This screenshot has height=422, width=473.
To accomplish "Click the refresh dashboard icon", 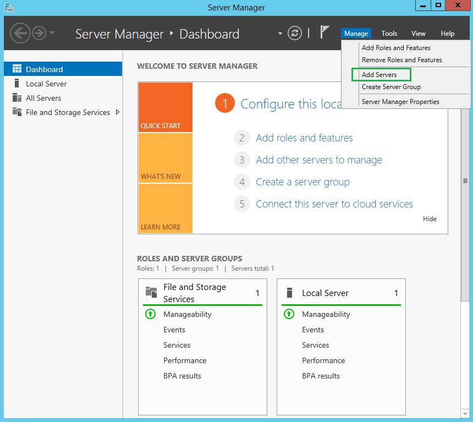I will [295, 34].
